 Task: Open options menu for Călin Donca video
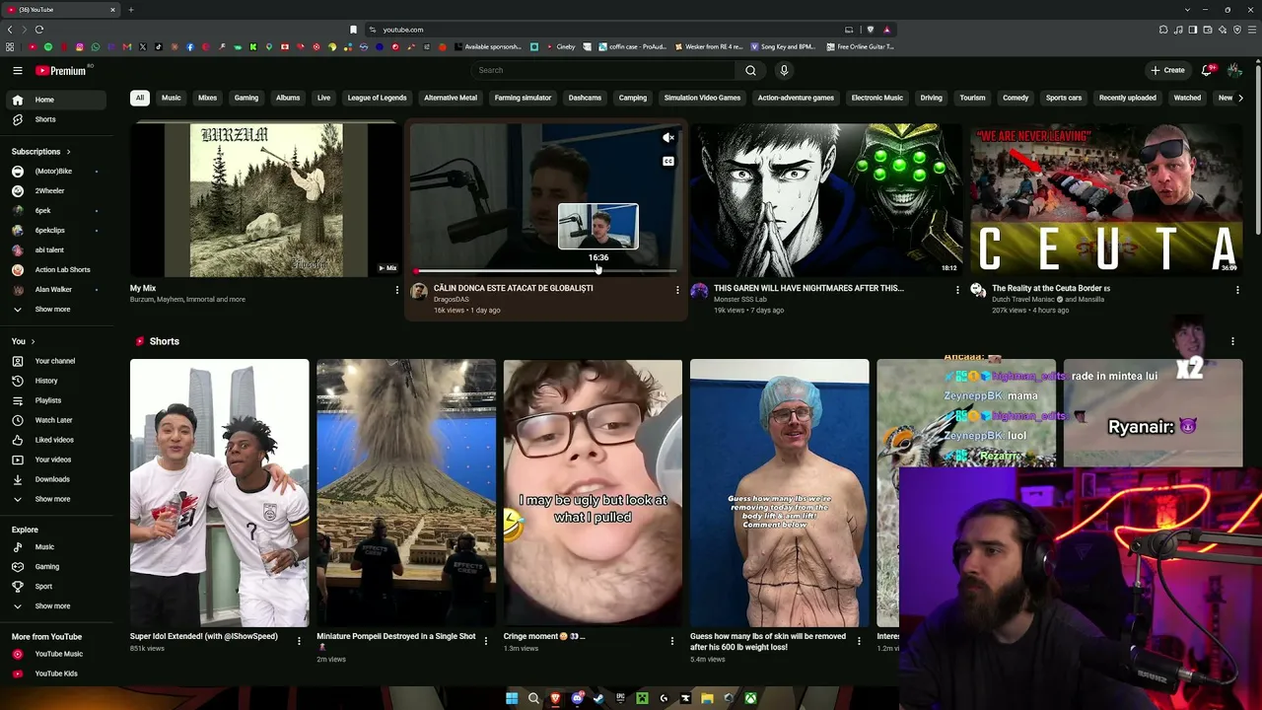point(677,290)
